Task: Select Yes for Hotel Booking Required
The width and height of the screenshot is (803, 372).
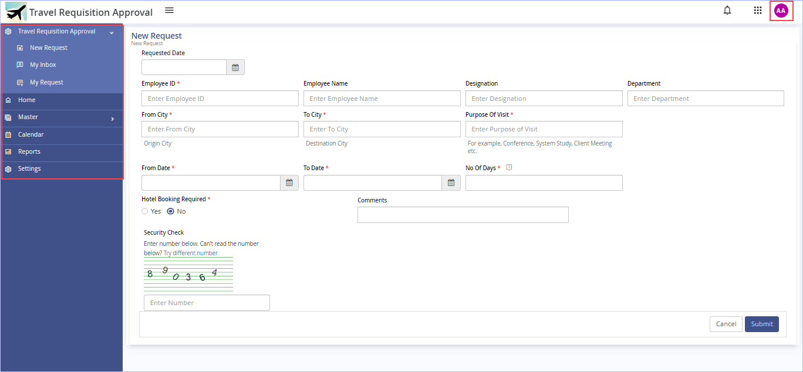Action: pos(145,211)
